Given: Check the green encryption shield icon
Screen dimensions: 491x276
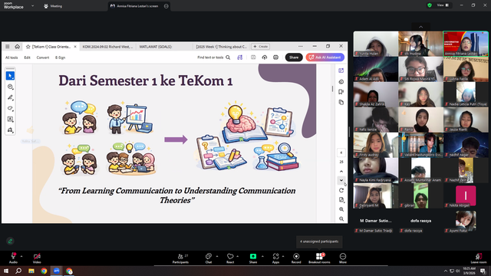Looking at the screenshot, I should (x=430, y=5).
